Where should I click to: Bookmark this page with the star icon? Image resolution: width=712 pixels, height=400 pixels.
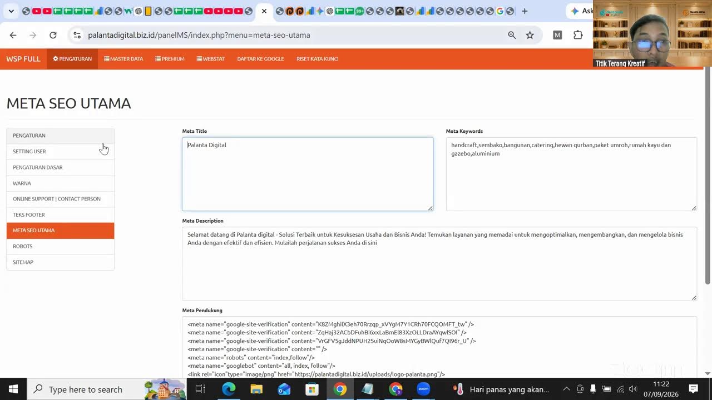pos(530,35)
